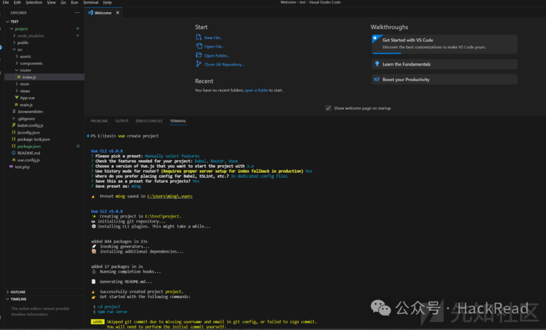Click the Open Folder... link
The image size is (546, 330).
pyautogui.click(x=216, y=55)
